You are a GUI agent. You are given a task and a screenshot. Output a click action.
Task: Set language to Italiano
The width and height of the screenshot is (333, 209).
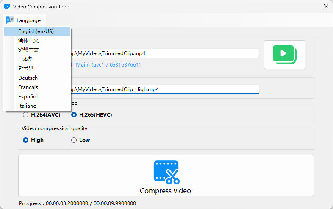click(x=37, y=106)
